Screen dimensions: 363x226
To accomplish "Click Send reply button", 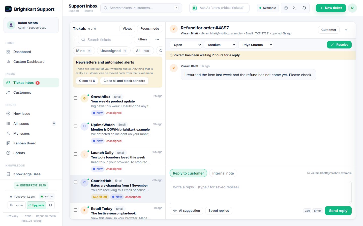I will click(338, 211).
